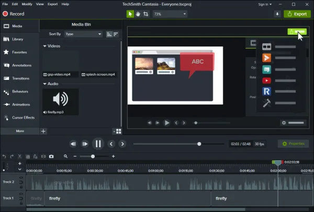Click the Split clip icon

click(43, 157)
